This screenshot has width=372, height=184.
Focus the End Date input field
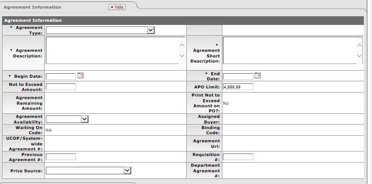(238, 76)
